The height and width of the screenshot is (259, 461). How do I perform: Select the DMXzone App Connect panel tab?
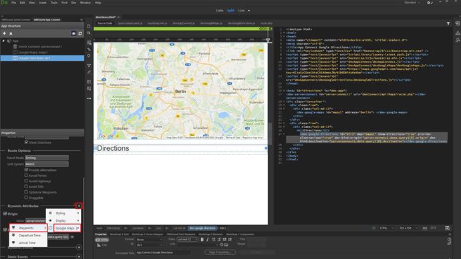click(x=47, y=19)
